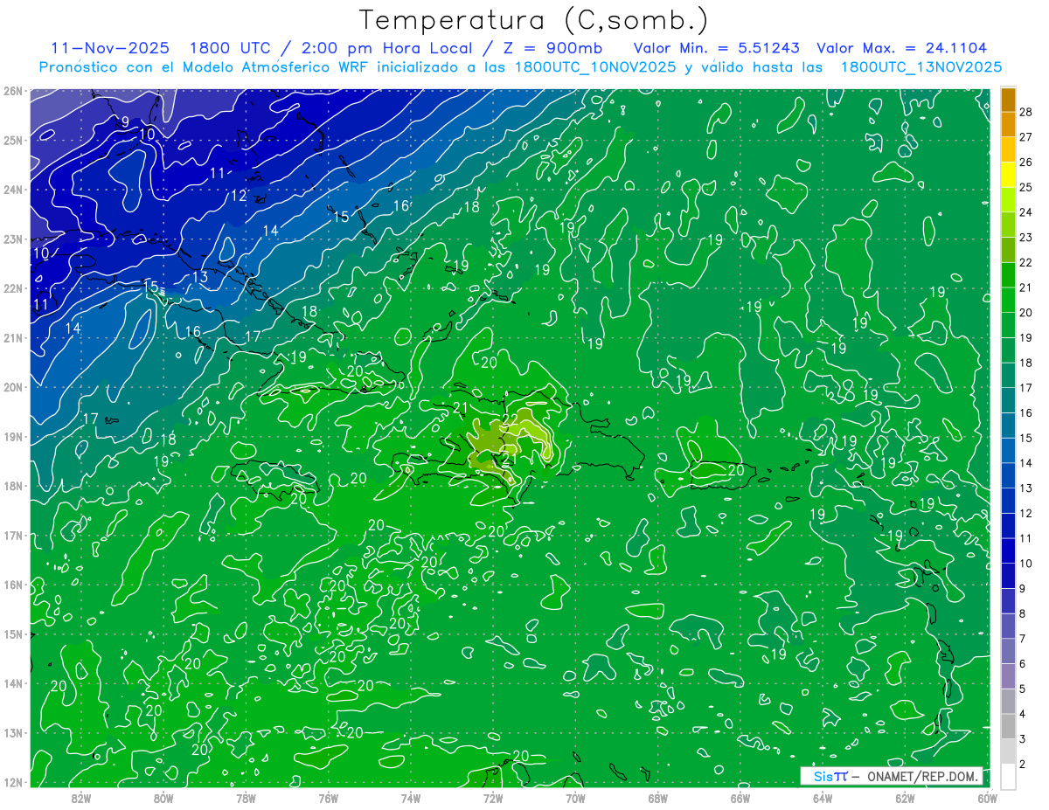The image size is (1049, 810).
Task: Click the white swatch below 2 on color scale
Action: (x=1008, y=776)
